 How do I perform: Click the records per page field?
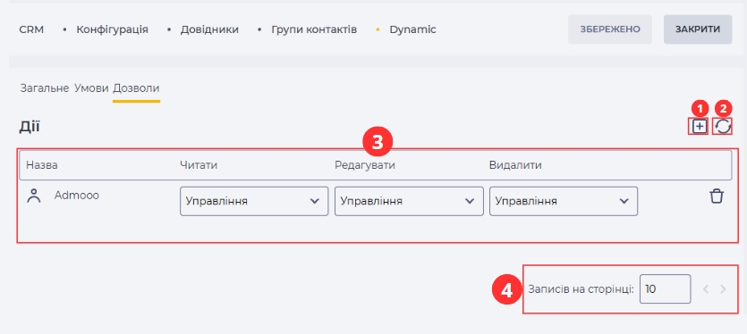click(665, 288)
